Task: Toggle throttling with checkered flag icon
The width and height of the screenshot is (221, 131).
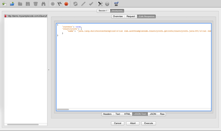Action: pos(59,4)
